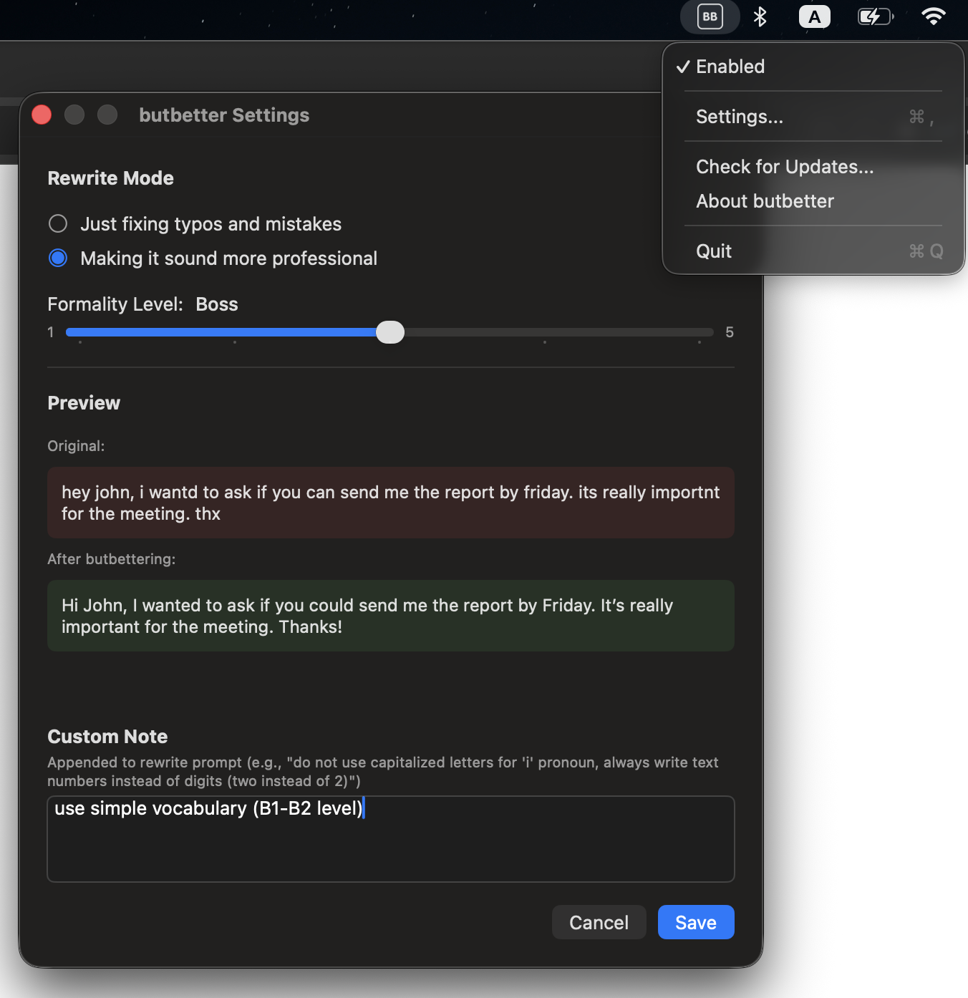
Task: Select 'Making it sound more professional' option
Action: pyautogui.click(x=58, y=258)
